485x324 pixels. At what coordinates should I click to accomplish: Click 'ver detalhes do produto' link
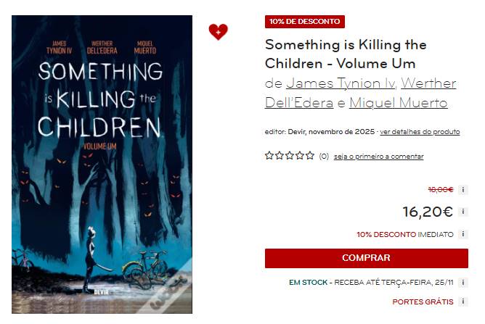(x=420, y=132)
